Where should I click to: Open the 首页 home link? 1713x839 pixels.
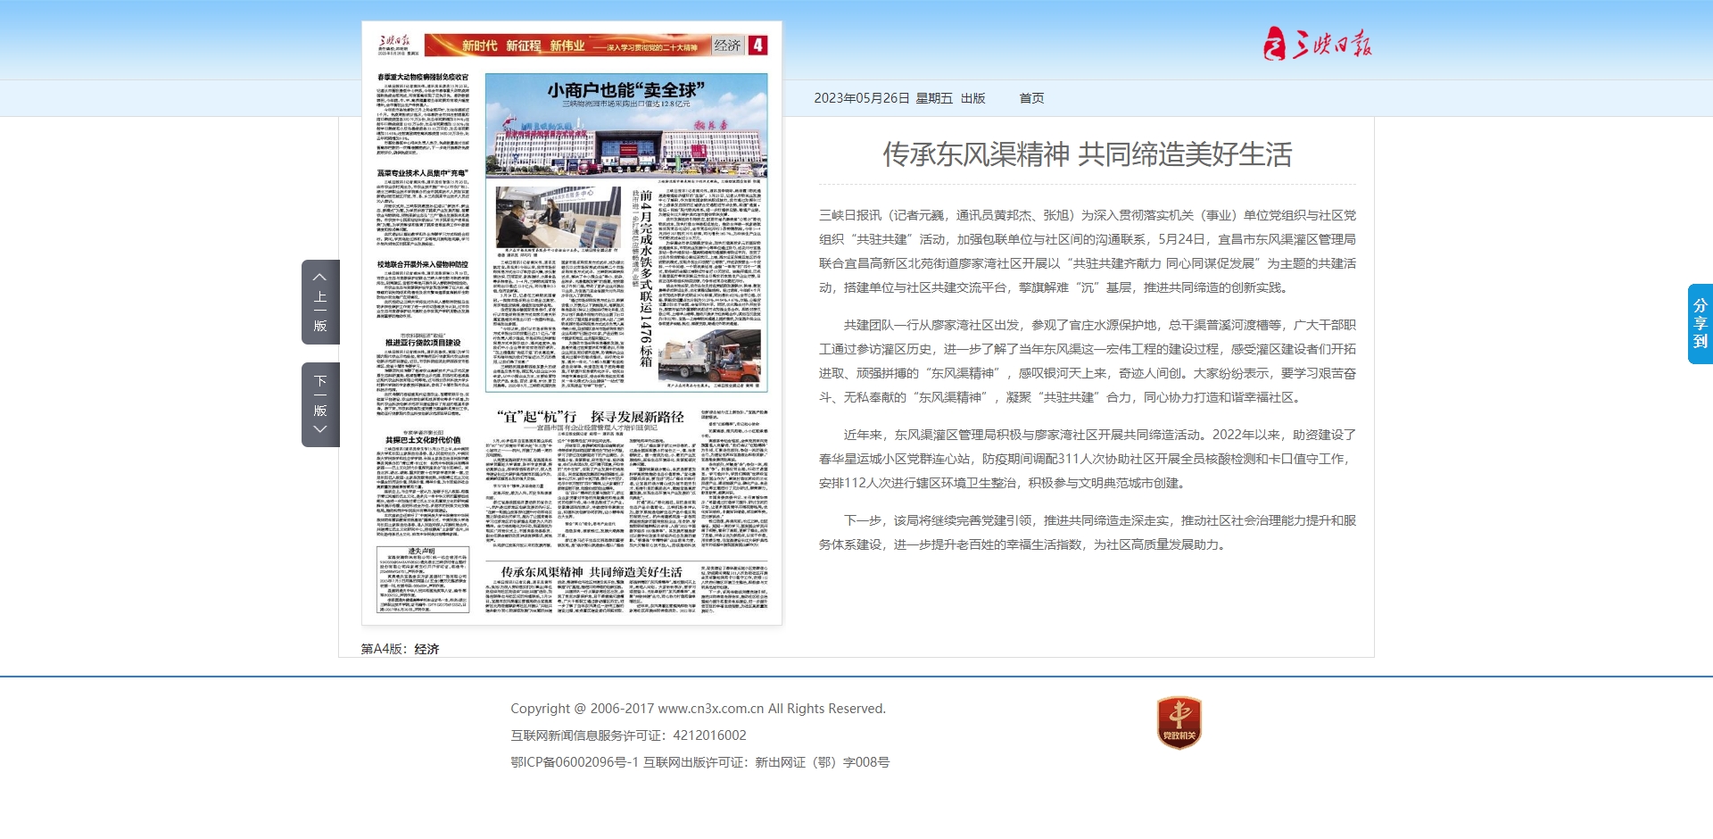click(1031, 98)
